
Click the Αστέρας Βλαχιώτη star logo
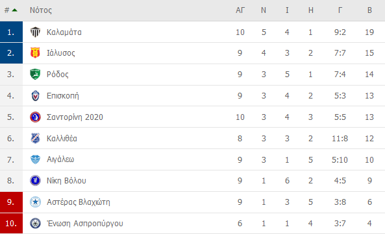35,202
